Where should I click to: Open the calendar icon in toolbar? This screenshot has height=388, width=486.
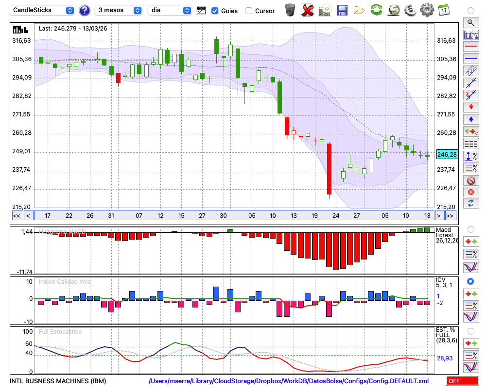[443, 10]
